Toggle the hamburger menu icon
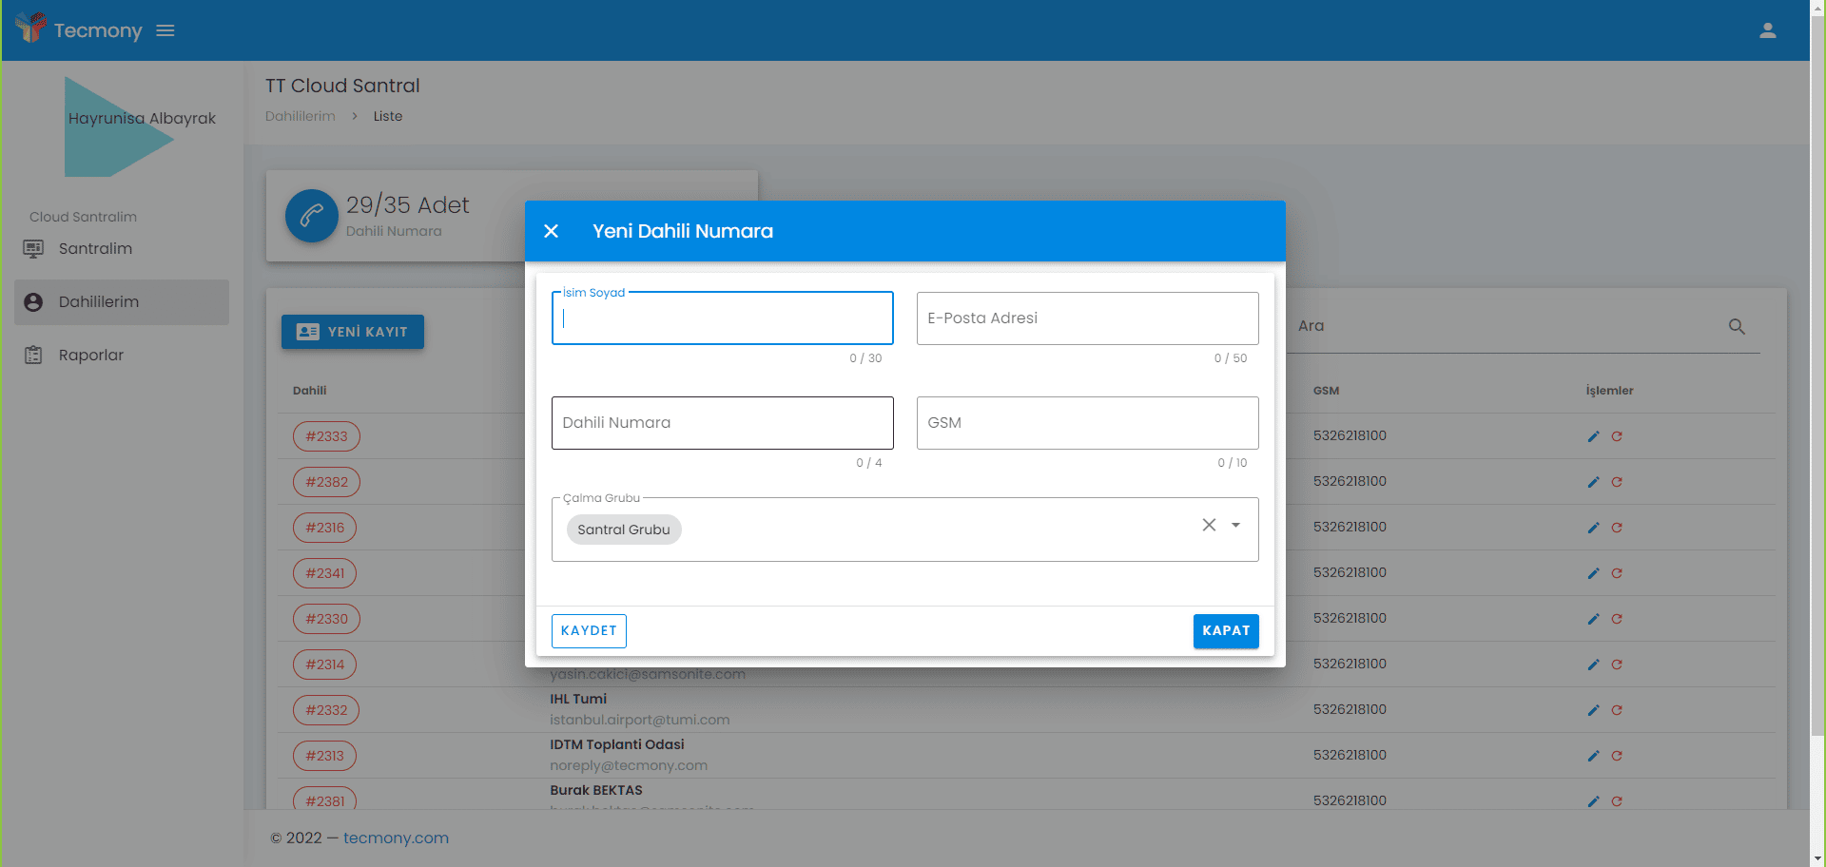Screen dimensions: 1826x867 tap(165, 30)
